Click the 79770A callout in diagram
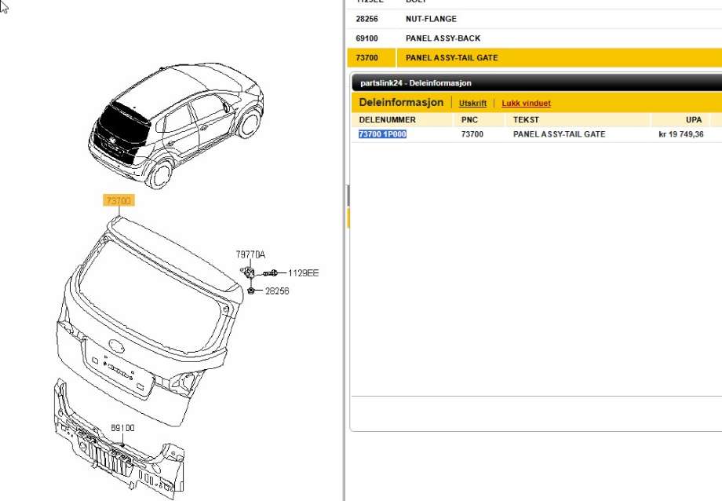722x501 pixels. [250, 254]
